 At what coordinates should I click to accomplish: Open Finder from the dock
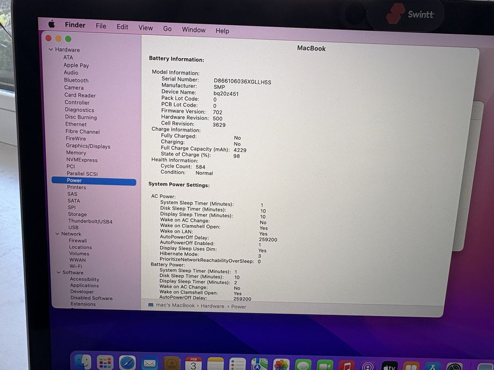click(83, 363)
